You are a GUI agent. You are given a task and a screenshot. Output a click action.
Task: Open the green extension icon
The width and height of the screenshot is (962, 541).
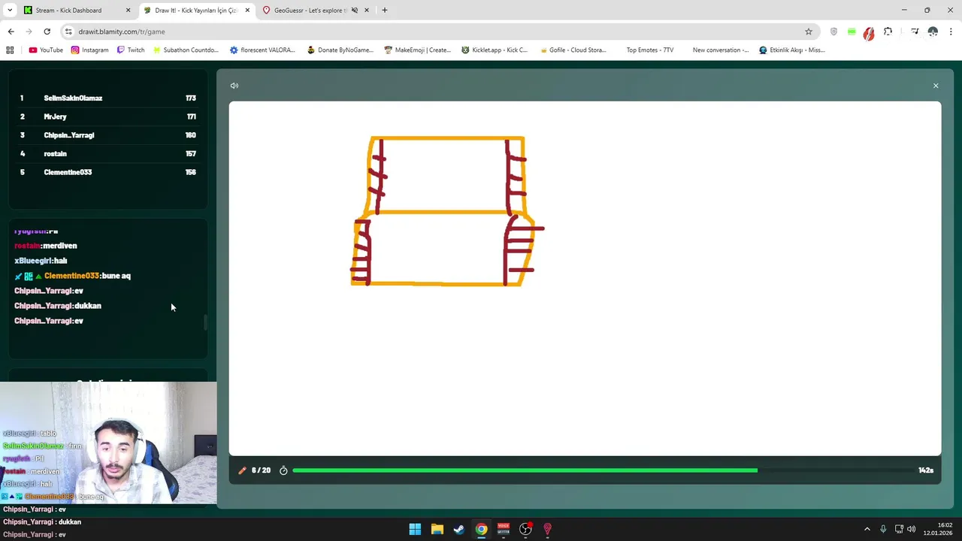[852, 32]
